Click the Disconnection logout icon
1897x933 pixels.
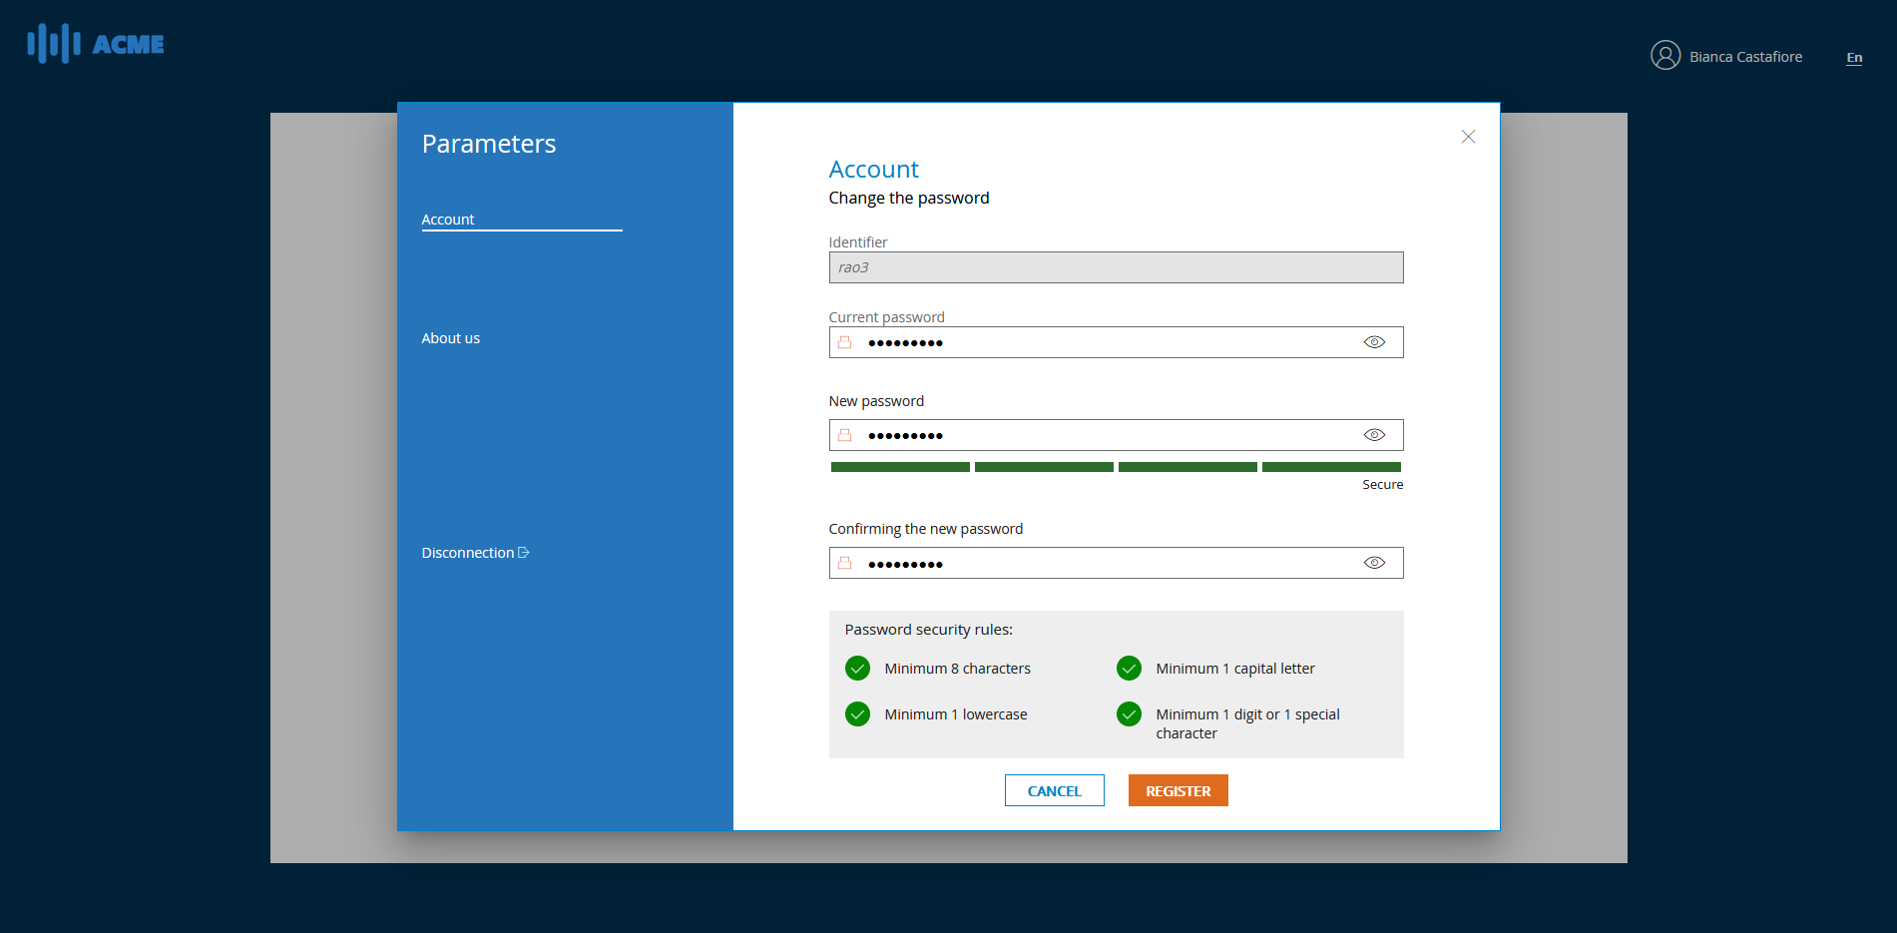[x=523, y=551]
